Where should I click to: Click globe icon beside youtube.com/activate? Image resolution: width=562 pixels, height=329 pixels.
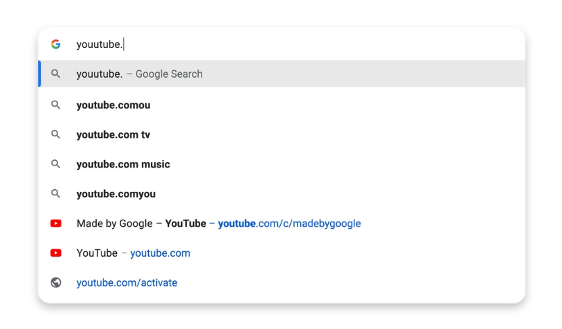pos(55,282)
